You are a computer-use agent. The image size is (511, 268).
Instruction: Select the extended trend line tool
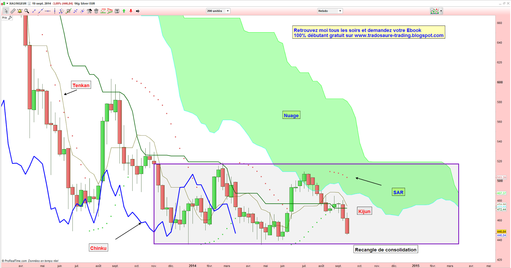[41, 11]
